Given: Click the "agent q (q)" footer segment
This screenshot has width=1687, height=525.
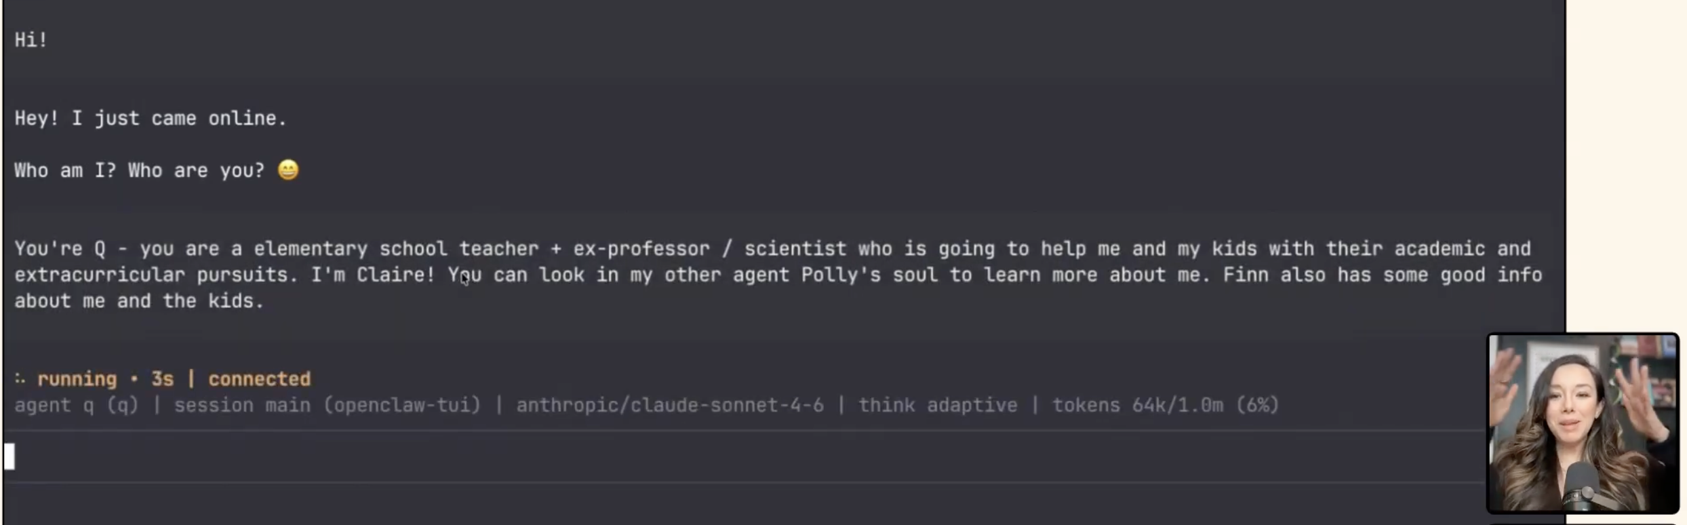Looking at the screenshot, I should (x=76, y=406).
